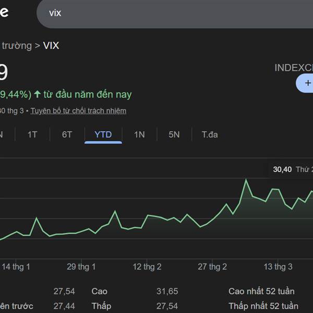Click the partial Google logo
Viewport: 313px width, 313px height.
(4, 13)
